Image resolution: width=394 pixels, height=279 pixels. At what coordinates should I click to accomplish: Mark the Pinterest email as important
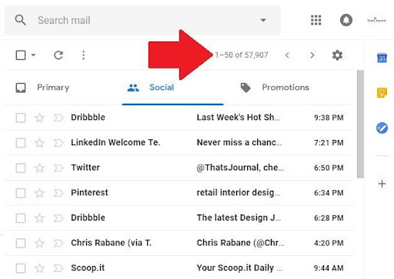point(58,193)
